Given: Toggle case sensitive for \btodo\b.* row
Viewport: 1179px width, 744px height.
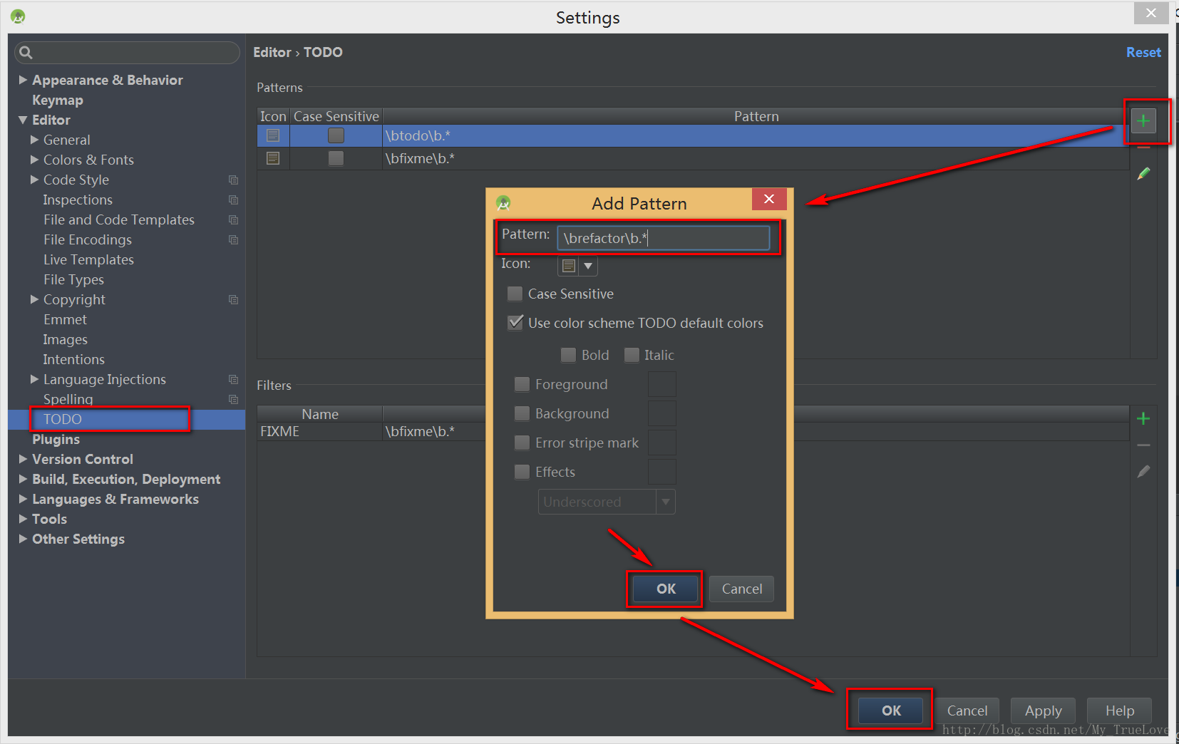Looking at the screenshot, I should pos(336,135).
